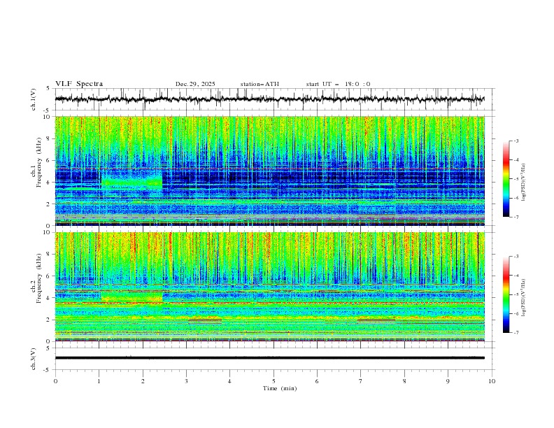The image size is (554, 428).
Task: Click the time axis tick label "9"
Action: [448, 381]
